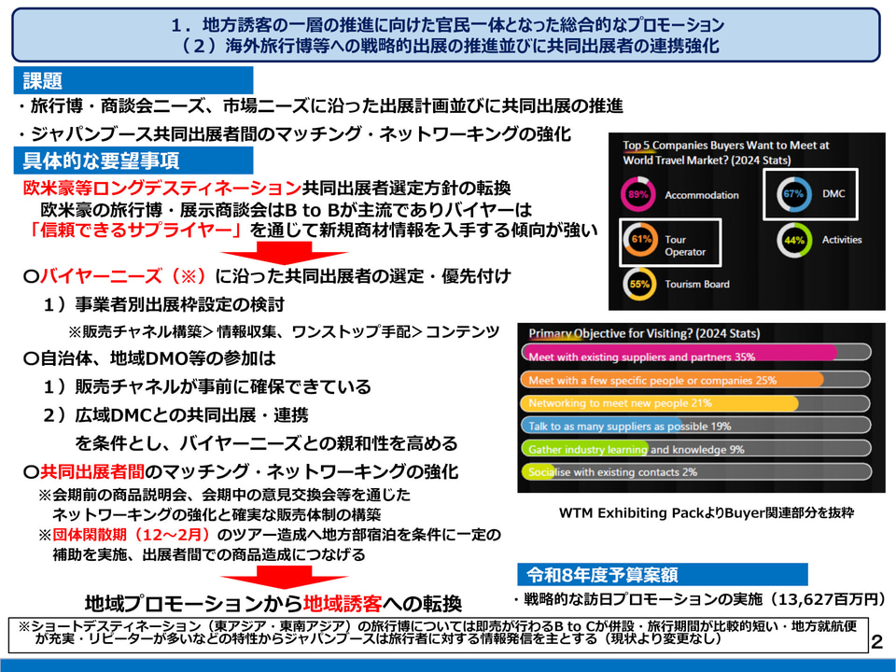Screen dimensions: 896x672
Task: Select the green 'Gather industry learning and knowledge 9%' bar
Action: point(696,449)
